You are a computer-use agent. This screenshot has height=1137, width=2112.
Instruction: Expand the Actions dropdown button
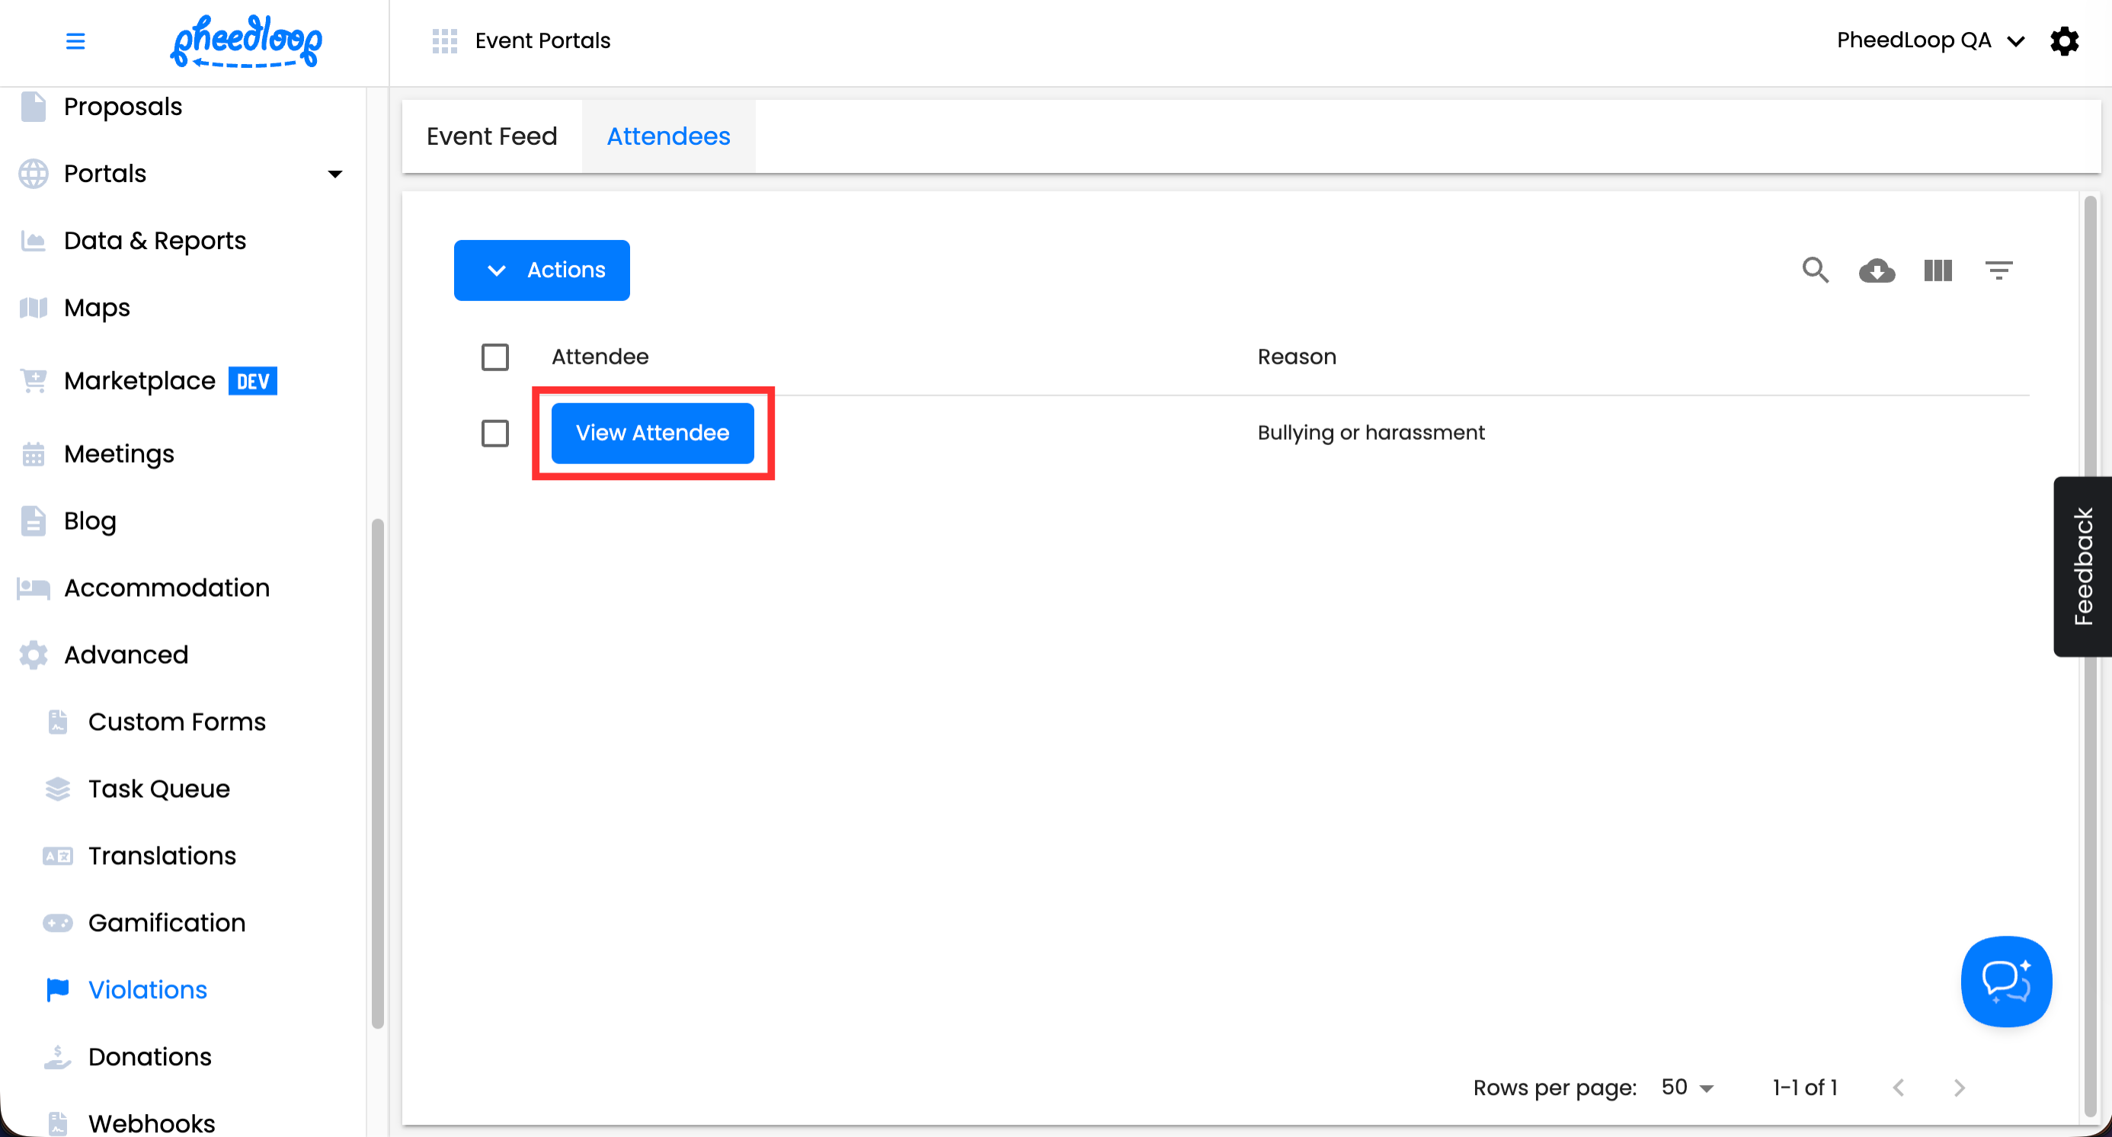click(541, 270)
